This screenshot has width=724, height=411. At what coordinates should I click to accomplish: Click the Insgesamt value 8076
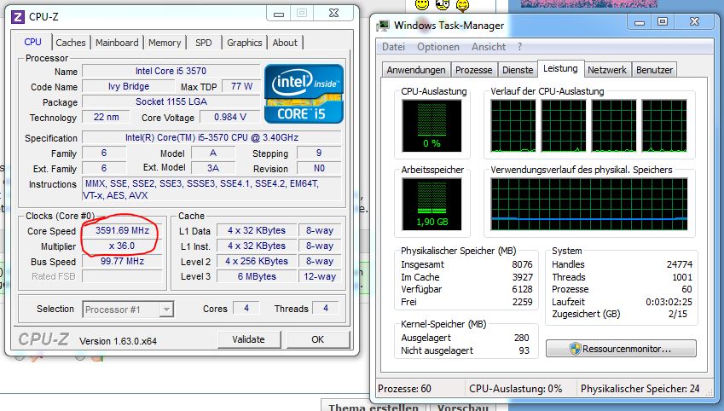(x=522, y=264)
